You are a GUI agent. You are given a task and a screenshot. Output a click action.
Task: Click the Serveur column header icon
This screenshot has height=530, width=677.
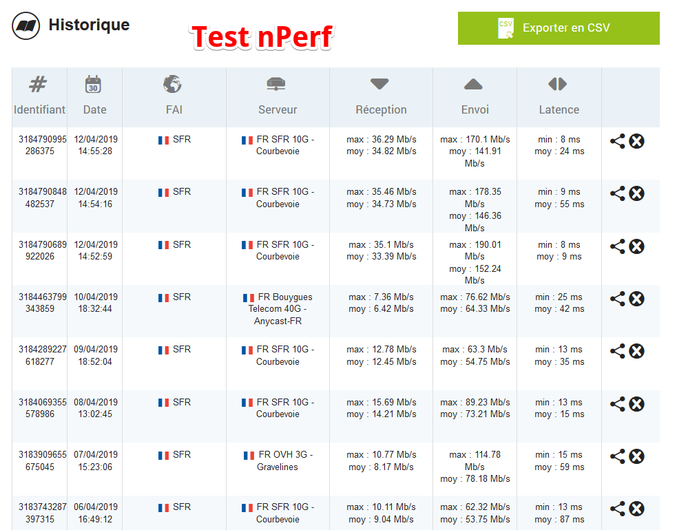point(276,85)
